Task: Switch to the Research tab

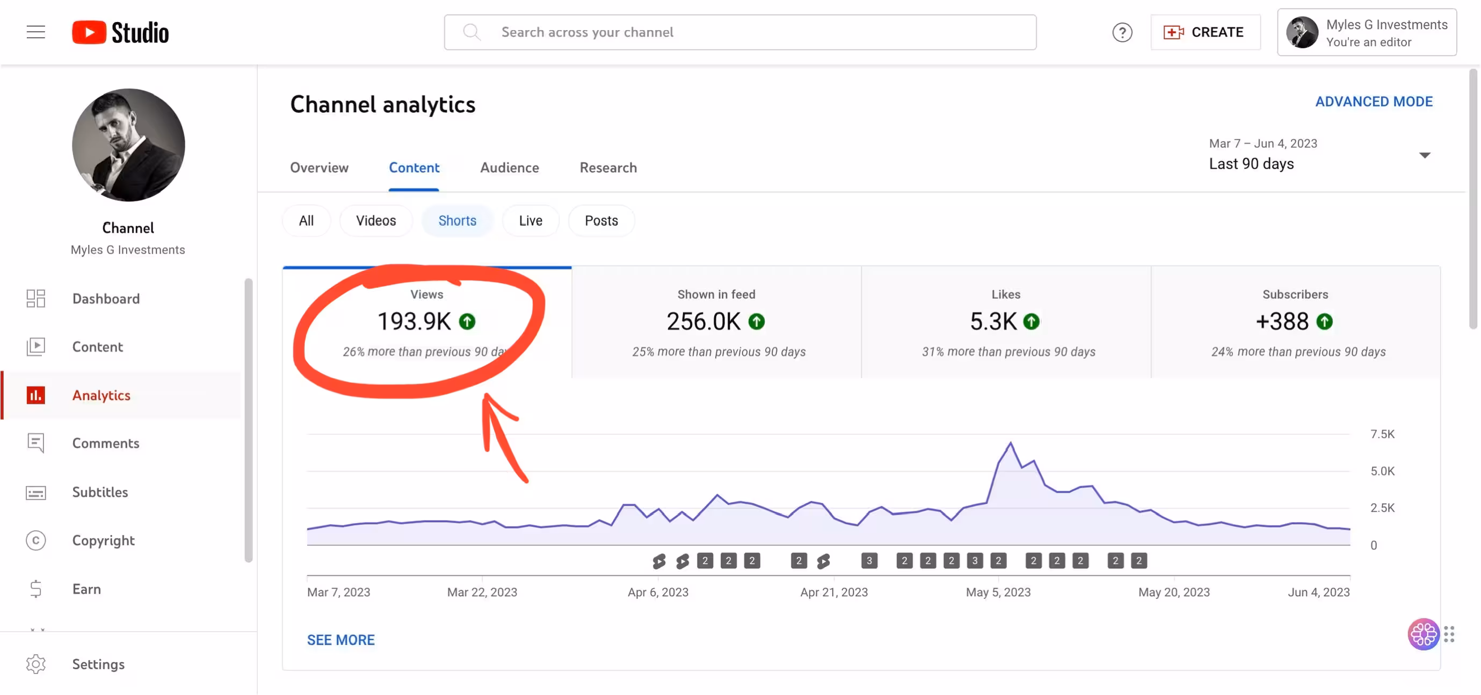Action: point(608,168)
